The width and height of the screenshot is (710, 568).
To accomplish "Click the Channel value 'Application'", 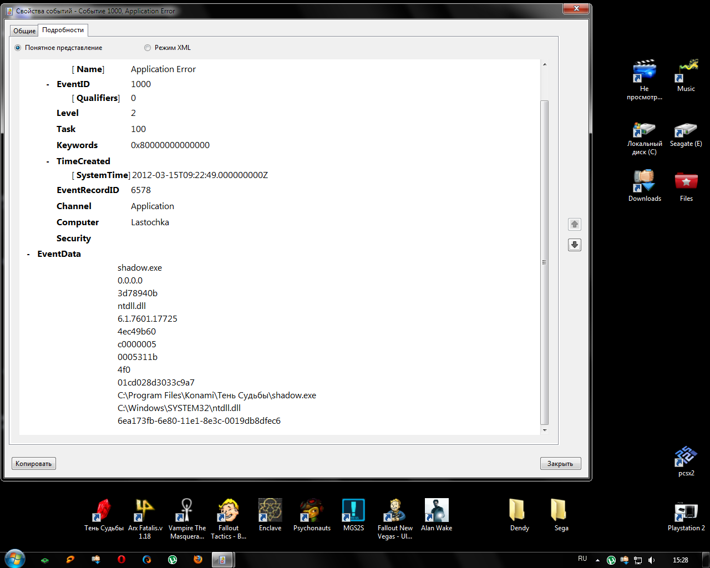I will coord(153,206).
